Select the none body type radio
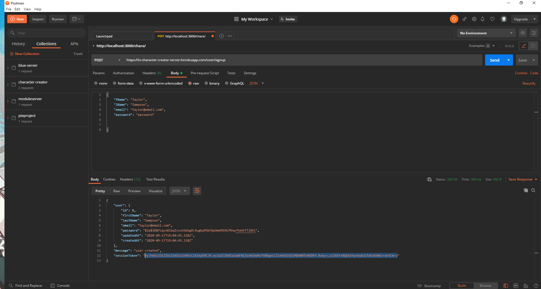The width and height of the screenshot is (541, 289). (96, 83)
